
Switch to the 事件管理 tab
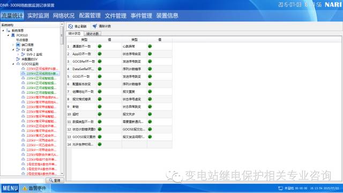tap(141, 16)
